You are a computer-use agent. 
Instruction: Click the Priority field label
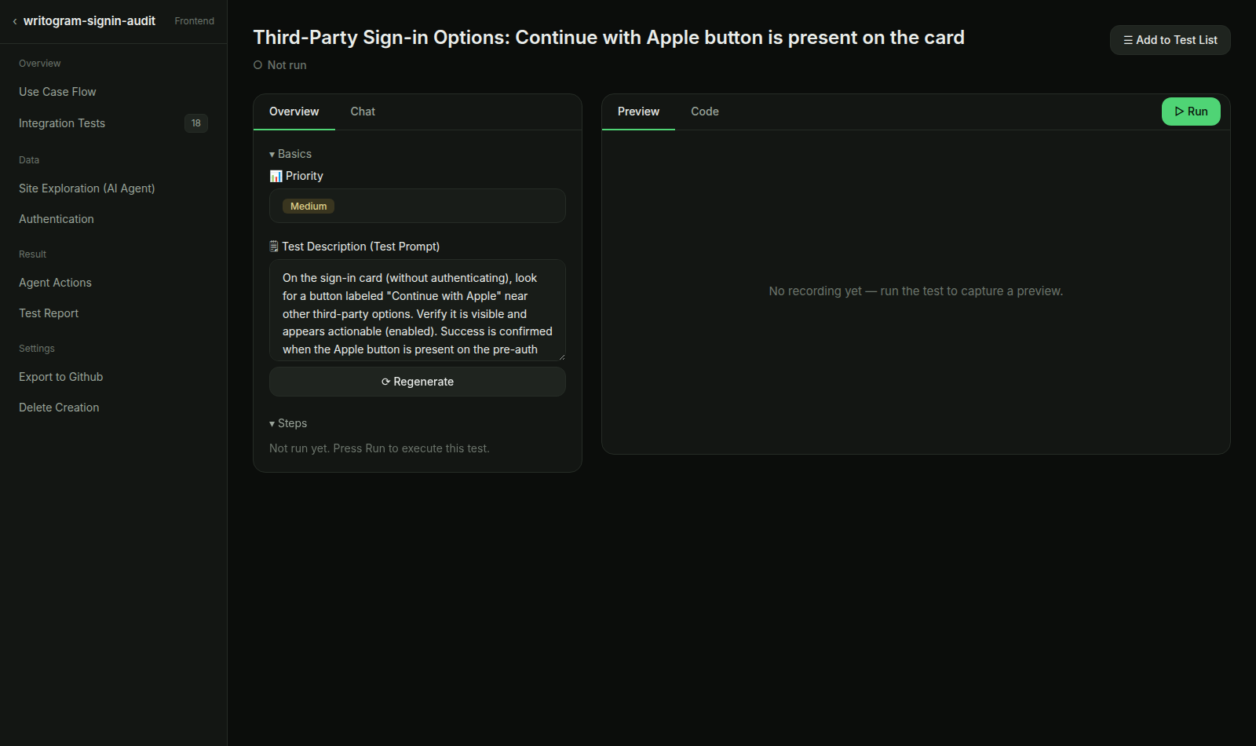coord(305,176)
